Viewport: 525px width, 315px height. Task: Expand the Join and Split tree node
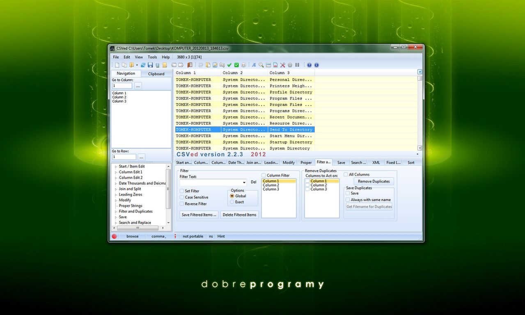[x=116, y=189]
